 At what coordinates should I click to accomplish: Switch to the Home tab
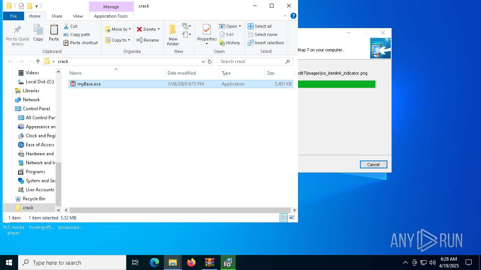(x=35, y=16)
